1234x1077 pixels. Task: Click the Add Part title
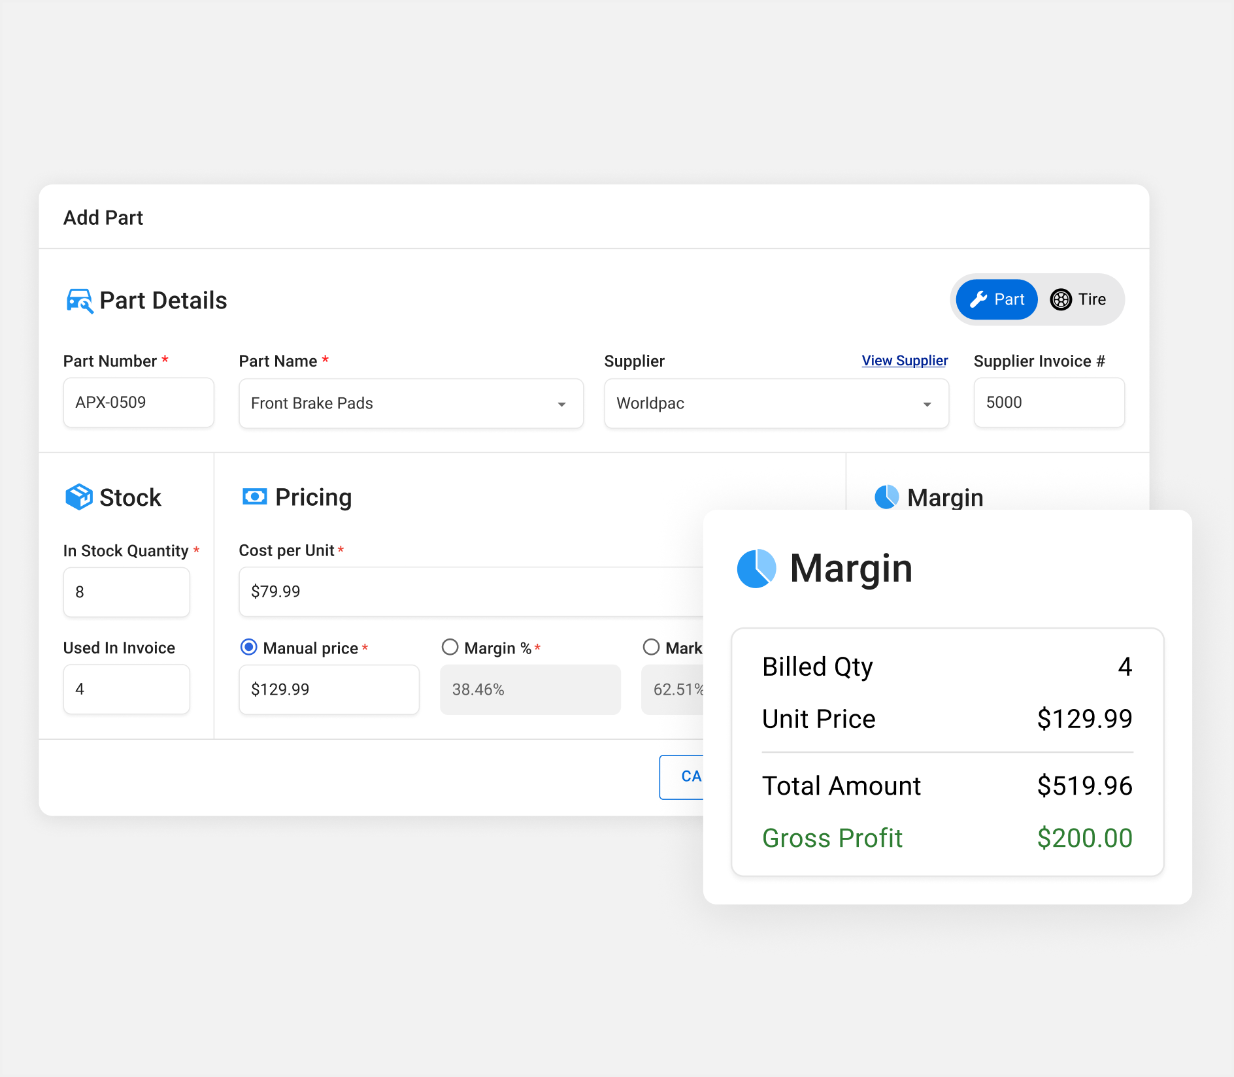103,218
